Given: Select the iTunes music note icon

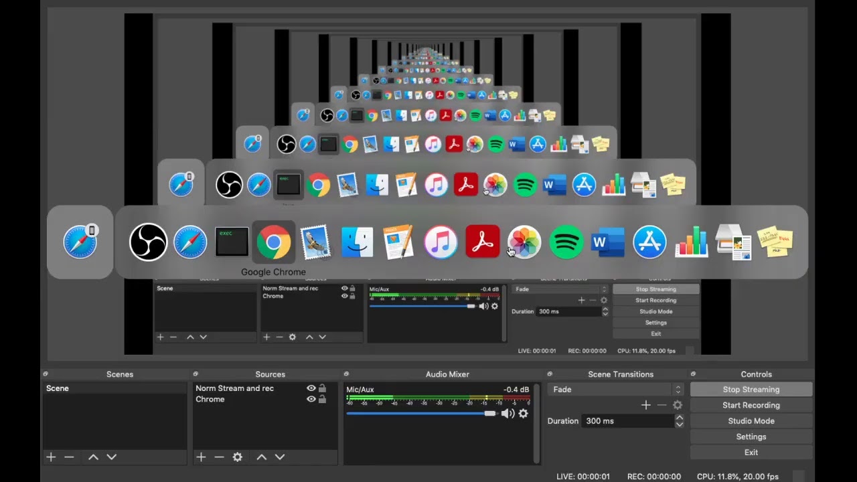Looking at the screenshot, I should tap(441, 242).
